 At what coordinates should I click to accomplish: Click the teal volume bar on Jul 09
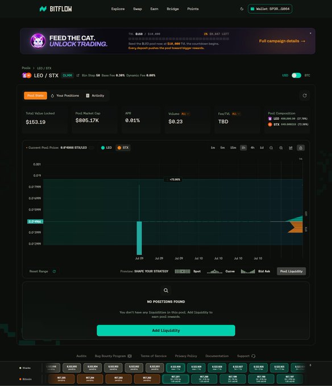point(139,238)
